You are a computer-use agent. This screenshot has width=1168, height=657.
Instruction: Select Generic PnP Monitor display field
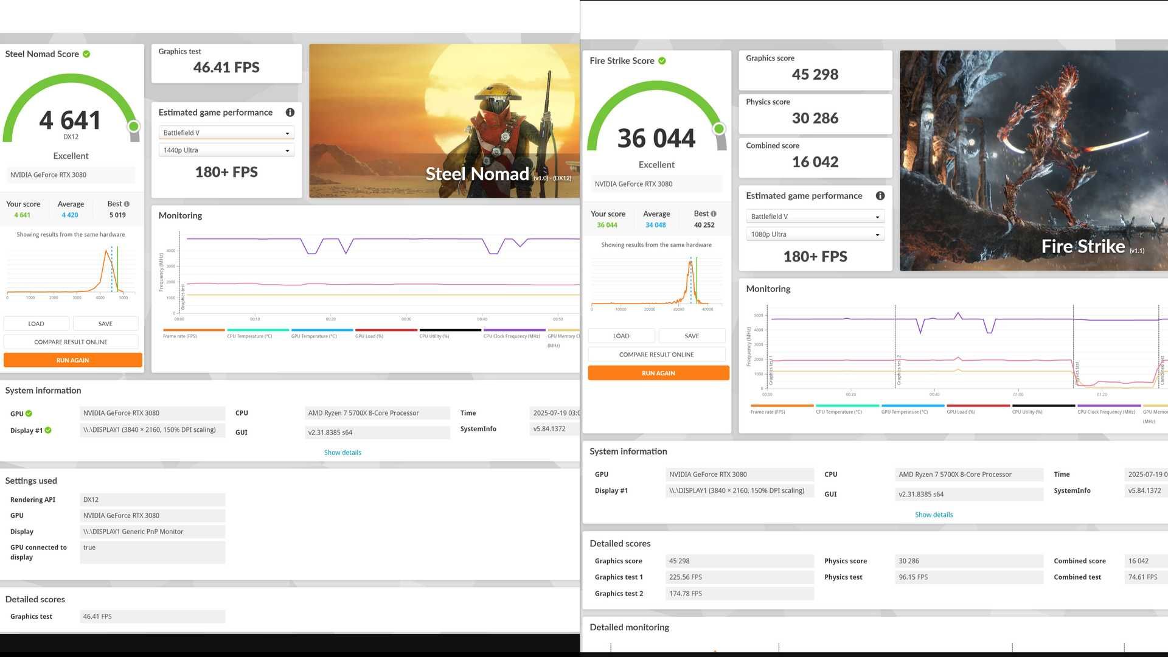(x=152, y=532)
